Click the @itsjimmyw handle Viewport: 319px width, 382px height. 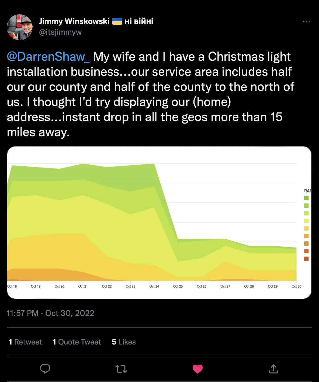click(60, 32)
